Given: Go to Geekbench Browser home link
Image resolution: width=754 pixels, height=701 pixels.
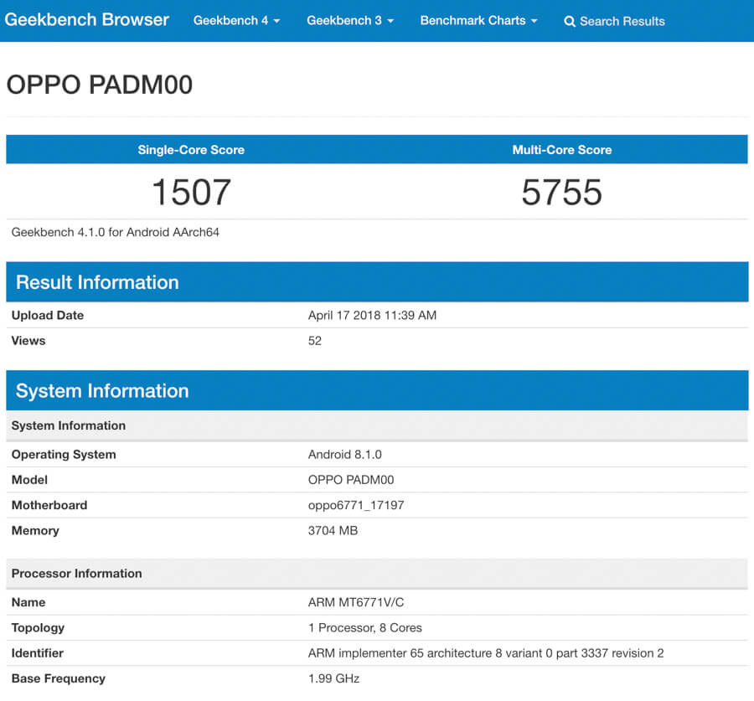Looking at the screenshot, I should (x=87, y=19).
